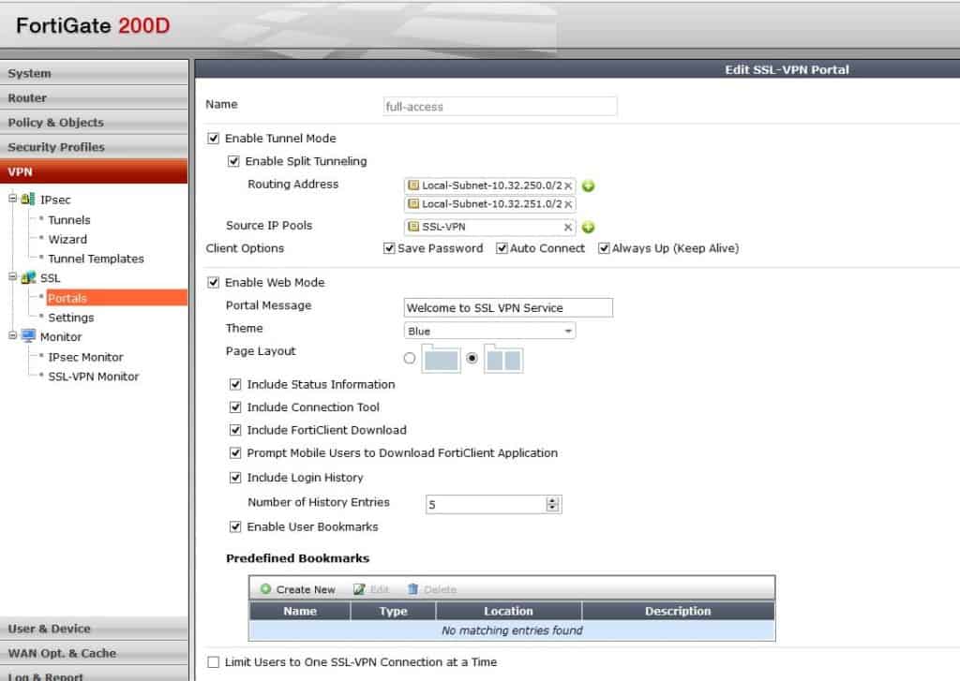Open the Theme dropdown showing Blue
This screenshot has width=960, height=681.
point(489,331)
